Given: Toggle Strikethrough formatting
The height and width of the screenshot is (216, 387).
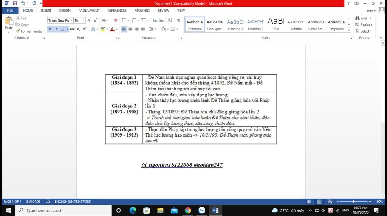Looking at the screenshot, I should pyautogui.click(x=72, y=29).
